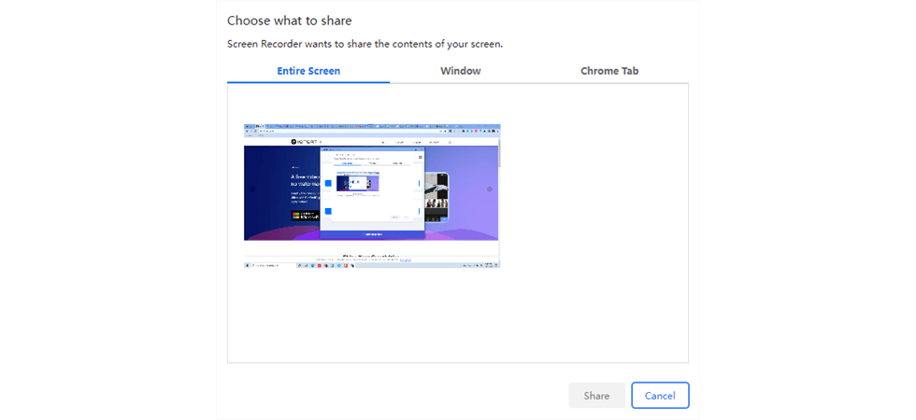Open the Chrome Tab sharing option

point(609,71)
